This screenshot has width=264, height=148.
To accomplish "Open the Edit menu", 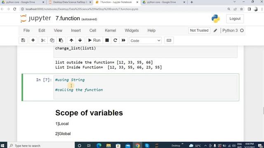I will pyautogui.click(x=42, y=30).
